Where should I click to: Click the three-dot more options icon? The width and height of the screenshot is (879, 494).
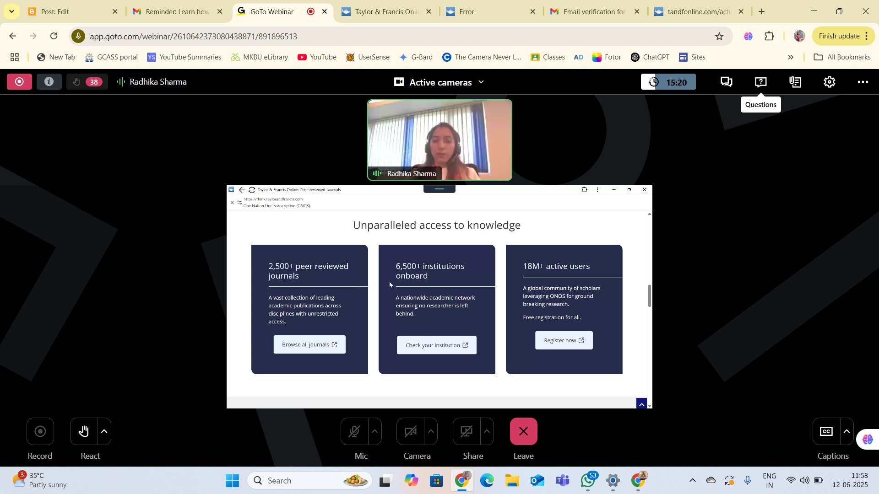(863, 82)
